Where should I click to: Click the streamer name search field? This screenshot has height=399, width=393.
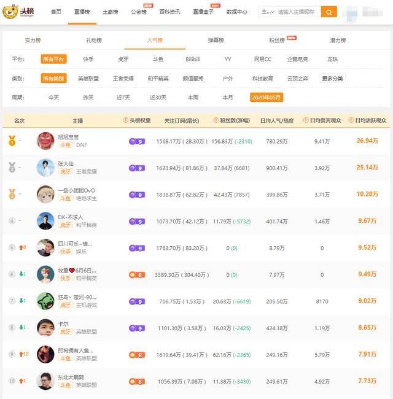298,12
